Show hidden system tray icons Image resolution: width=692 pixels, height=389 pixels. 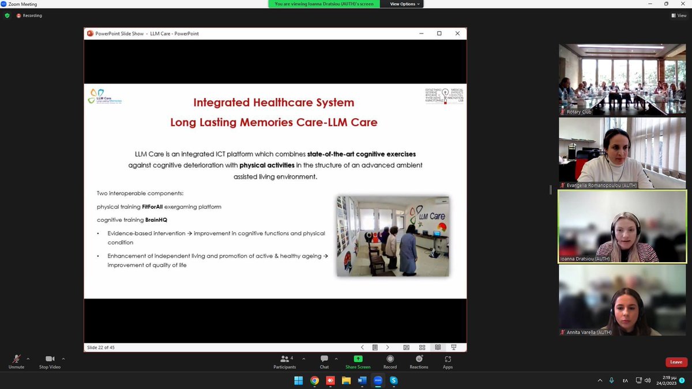point(600,380)
